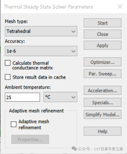The height and width of the screenshot is (154, 127).
Task: Apply the solver settings
Action: click(103, 45)
